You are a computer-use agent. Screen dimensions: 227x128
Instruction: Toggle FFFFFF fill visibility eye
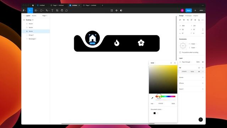tap(199, 71)
